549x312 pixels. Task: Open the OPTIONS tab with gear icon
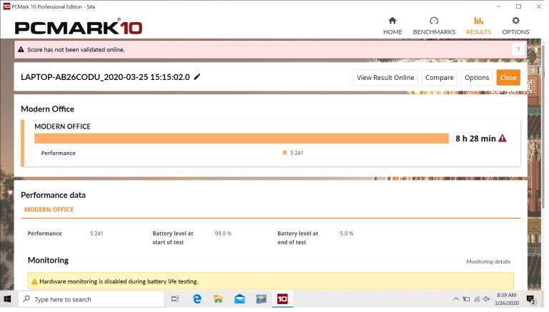coord(515,26)
